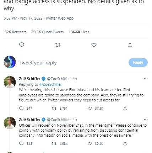This screenshot has height=153, width=152.
Task: Like the reply with 30.4K likes
Action: (89, 144)
